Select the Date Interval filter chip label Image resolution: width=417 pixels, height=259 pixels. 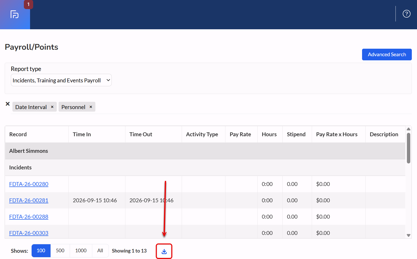click(31, 107)
